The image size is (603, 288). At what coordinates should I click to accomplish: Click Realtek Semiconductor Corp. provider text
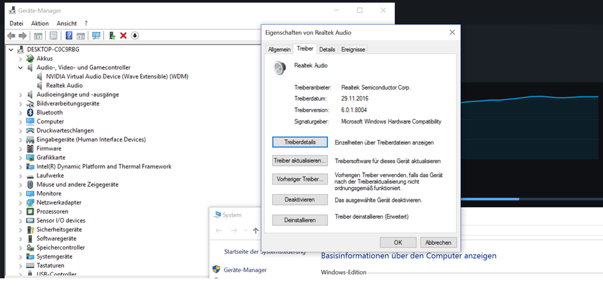coord(376,87)
